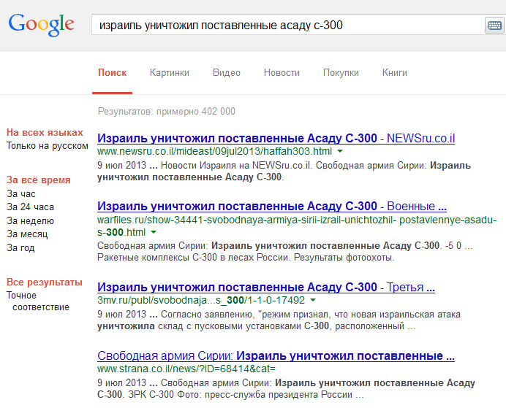Select За всё время filter

pos(39,180)
